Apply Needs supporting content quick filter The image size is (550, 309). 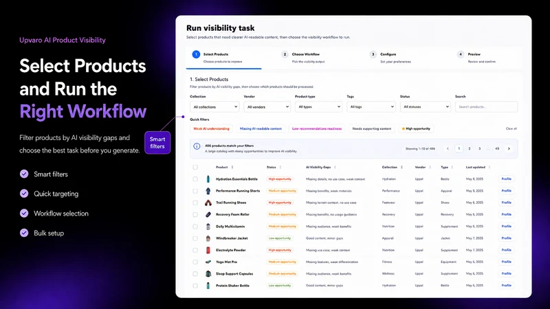pyautogui.click(x=371, y=128)
